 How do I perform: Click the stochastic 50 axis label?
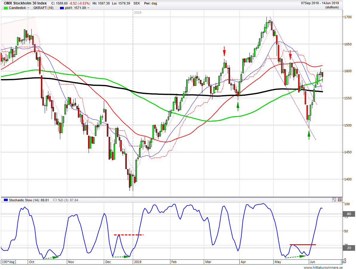346,231
